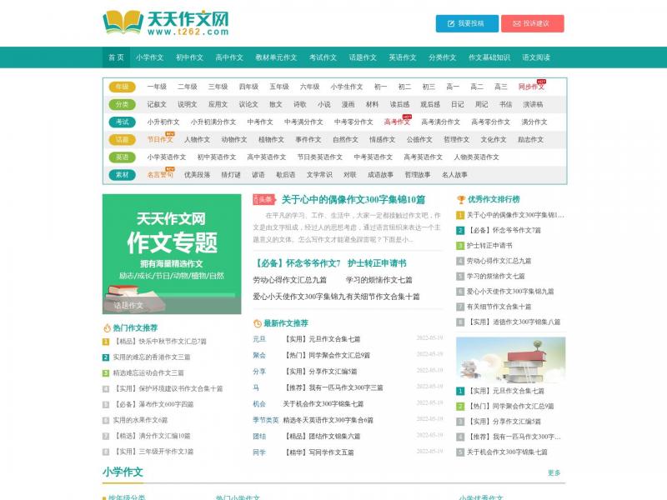Viewport: 667px width, 500px height.
Task: Open the 同步作文 hot link
Action: coord(531,87)
